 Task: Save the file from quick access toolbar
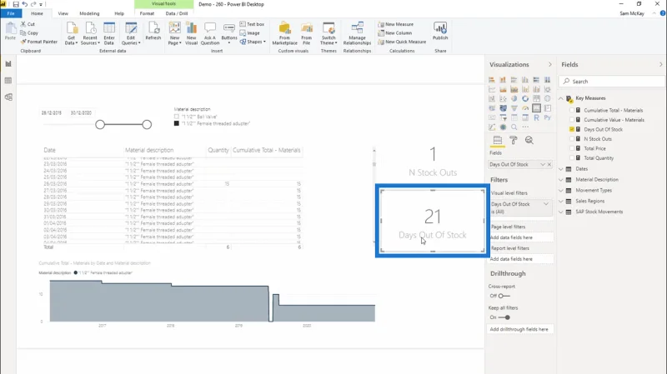16,4
